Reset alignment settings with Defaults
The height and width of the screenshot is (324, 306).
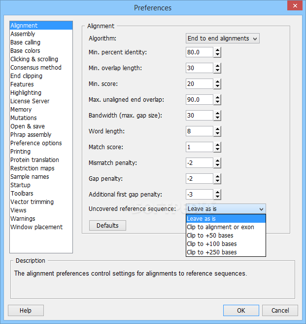click(x=107, y=225)
